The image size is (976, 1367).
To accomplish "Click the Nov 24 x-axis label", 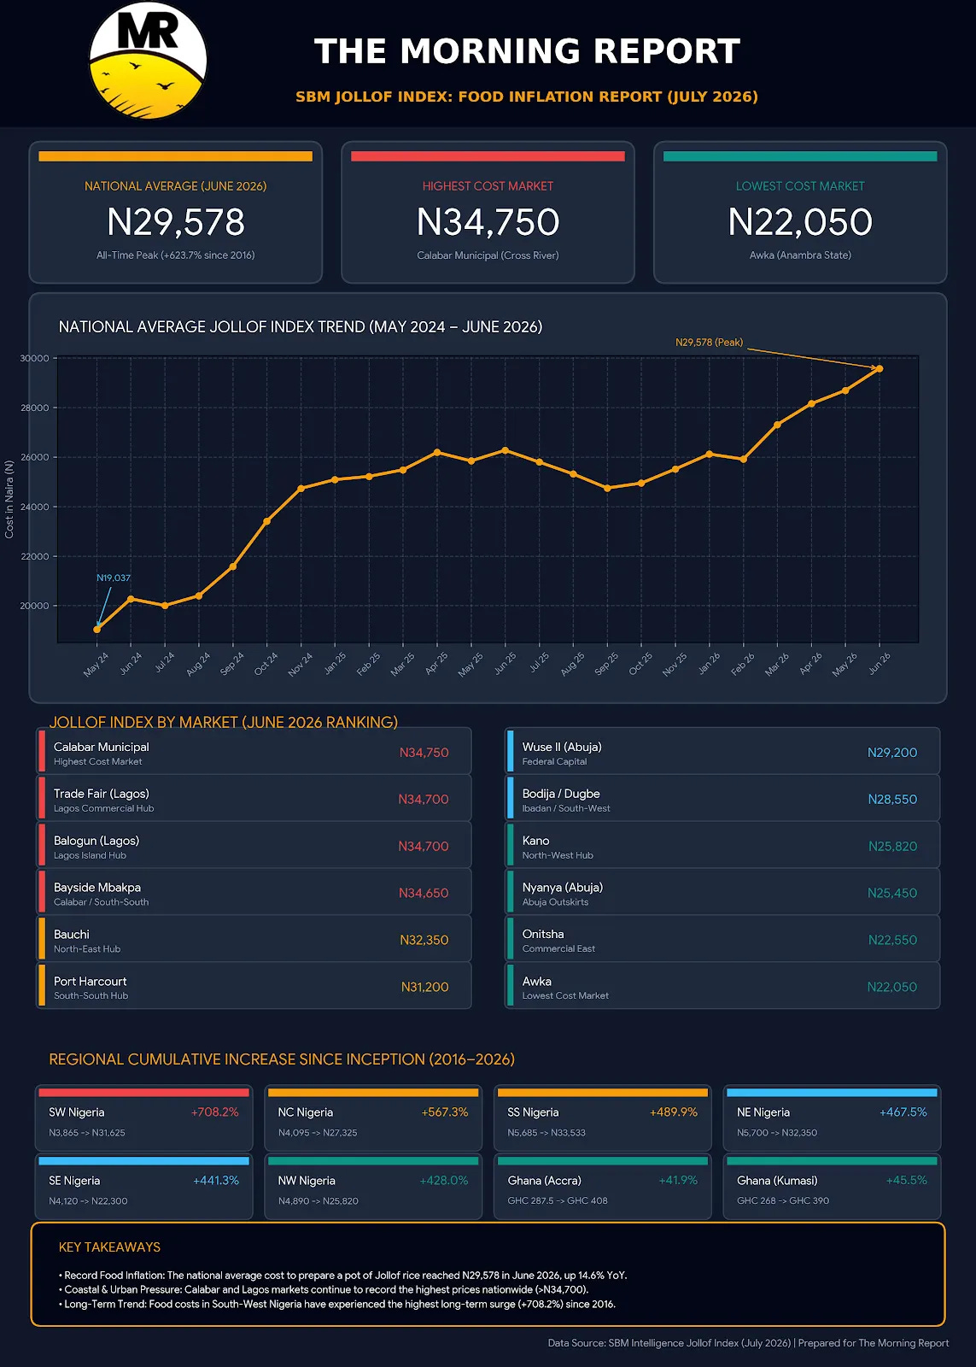I will click(x=300, y=665).
